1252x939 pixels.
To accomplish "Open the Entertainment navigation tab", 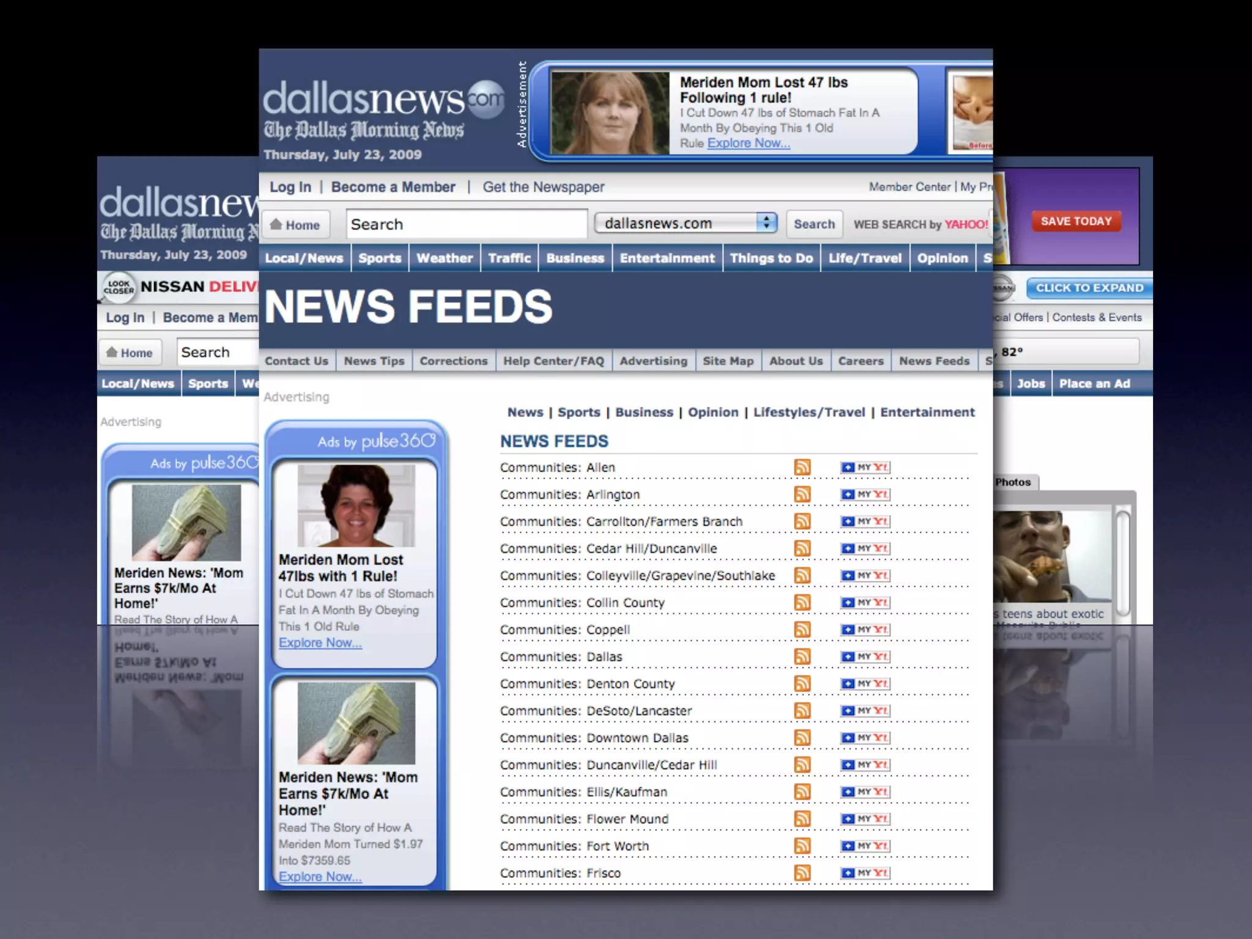I will [667, 259].
